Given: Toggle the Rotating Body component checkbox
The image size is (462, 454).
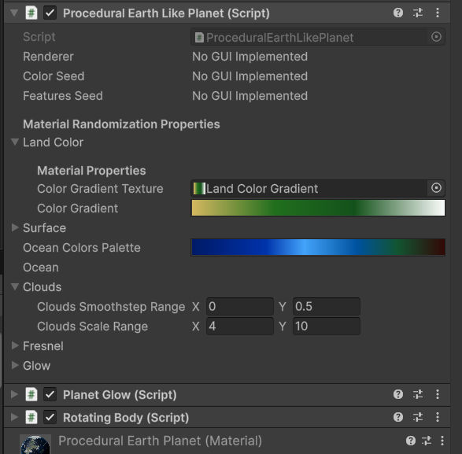Looking at the screenshot, I should click(50, 418).
